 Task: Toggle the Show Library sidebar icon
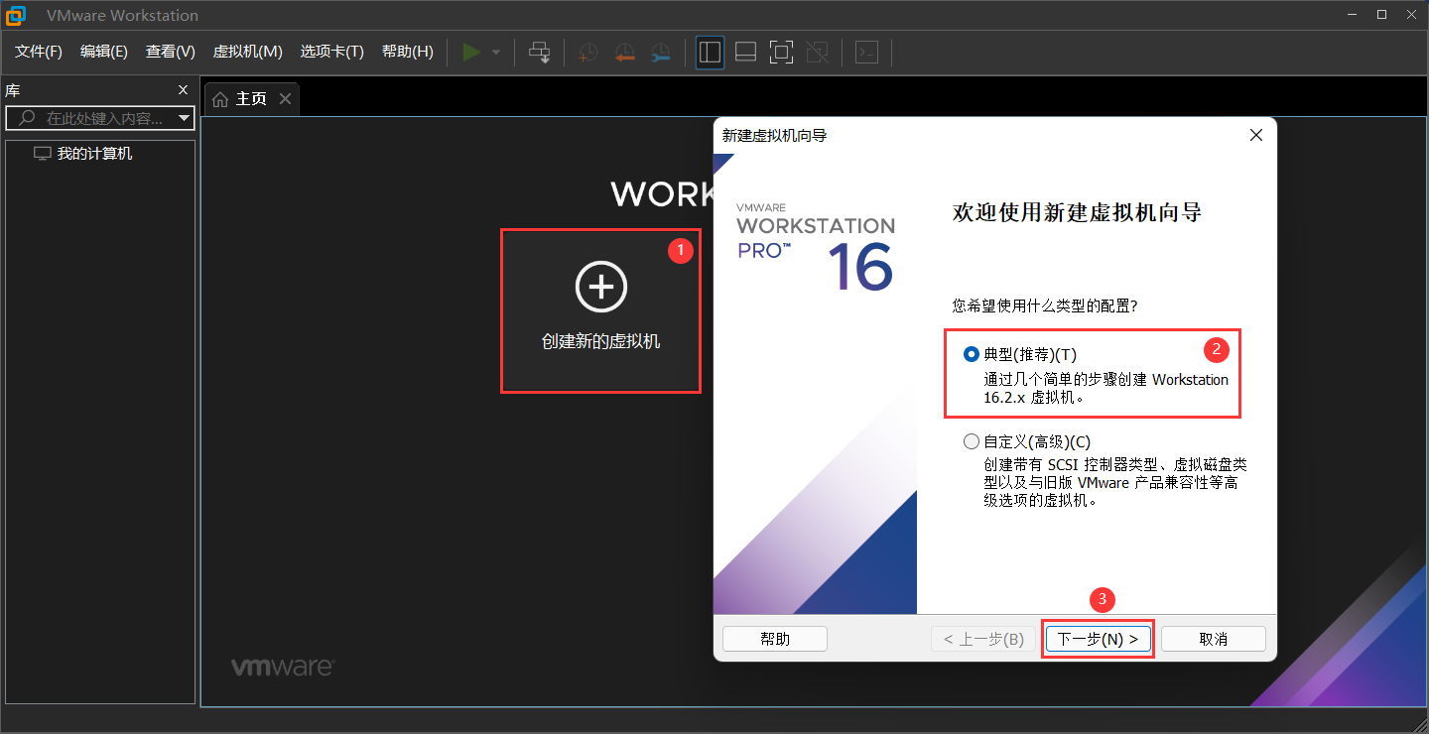pyautogui.click(x=709, y=52)
